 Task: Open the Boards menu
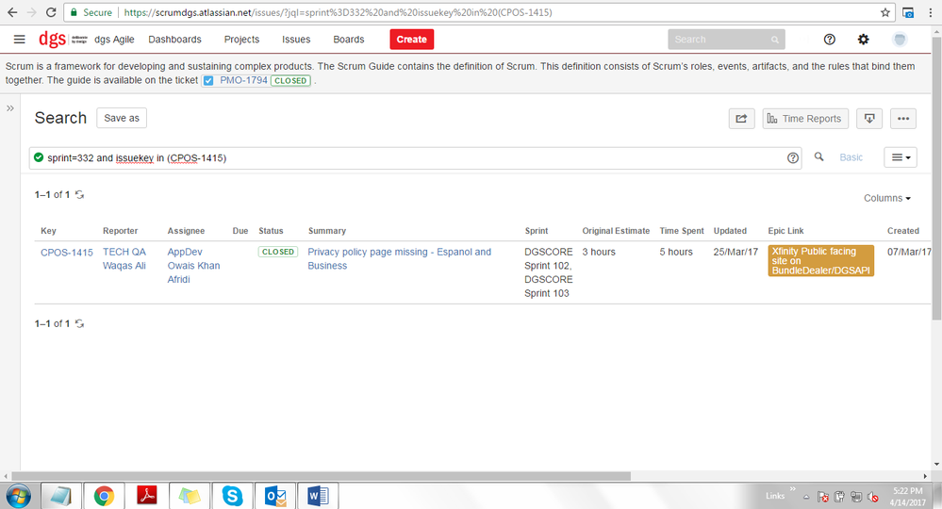point(349,40)
